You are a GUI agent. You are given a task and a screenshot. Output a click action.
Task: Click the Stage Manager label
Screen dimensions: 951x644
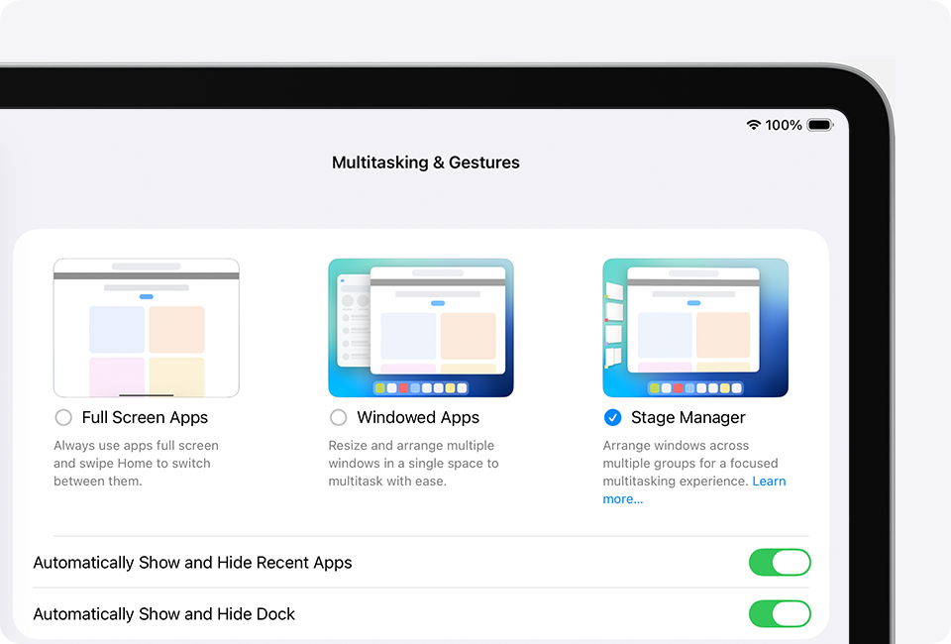coord(688,417)
